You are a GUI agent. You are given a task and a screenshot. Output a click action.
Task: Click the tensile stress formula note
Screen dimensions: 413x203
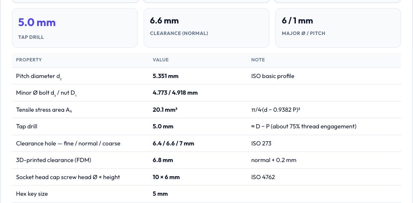(x=276, y=110)
